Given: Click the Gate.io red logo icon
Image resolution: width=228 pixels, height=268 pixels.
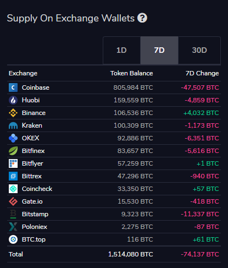Looking at the screenshot, I should pos(13,201).
